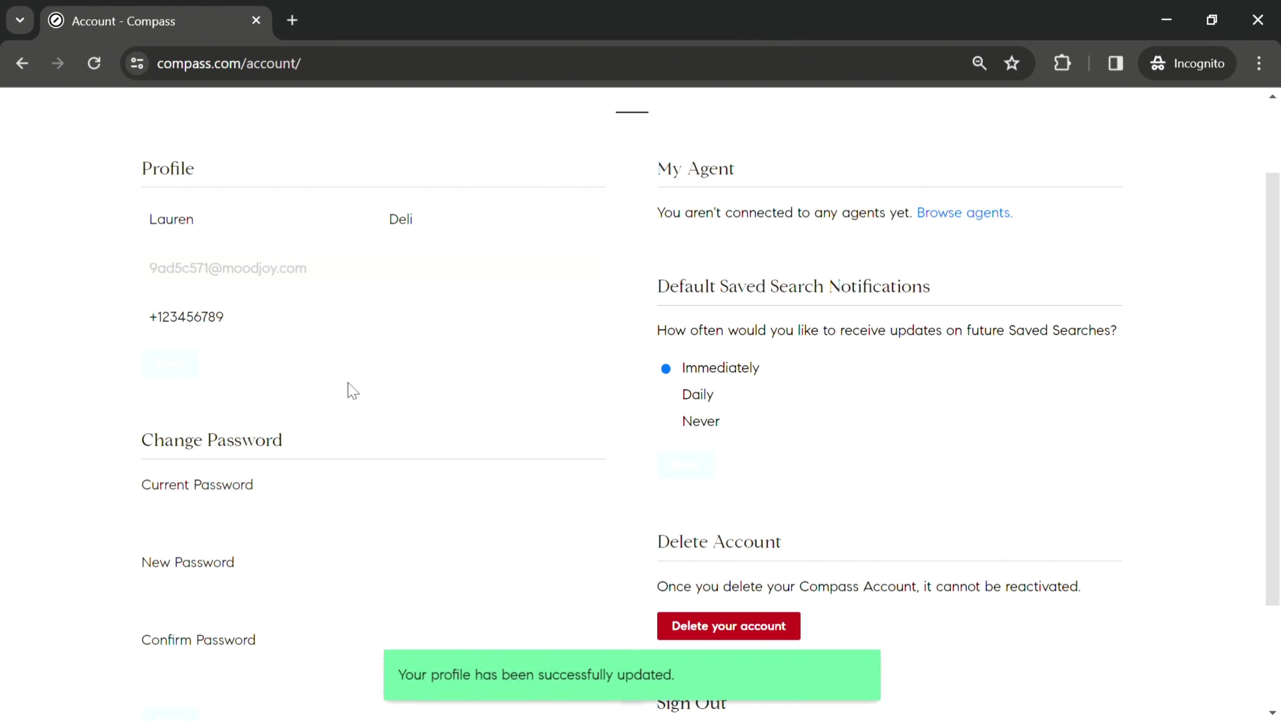
Task: View site information icon in address bar
Action: click(137, 63)
